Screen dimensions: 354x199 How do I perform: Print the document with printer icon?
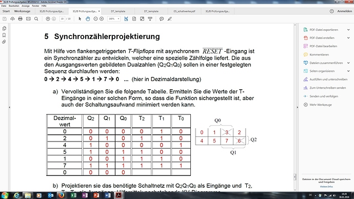click(x=21, y=19)
